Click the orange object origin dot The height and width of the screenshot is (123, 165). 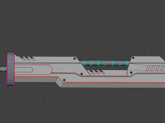(59, 69)
